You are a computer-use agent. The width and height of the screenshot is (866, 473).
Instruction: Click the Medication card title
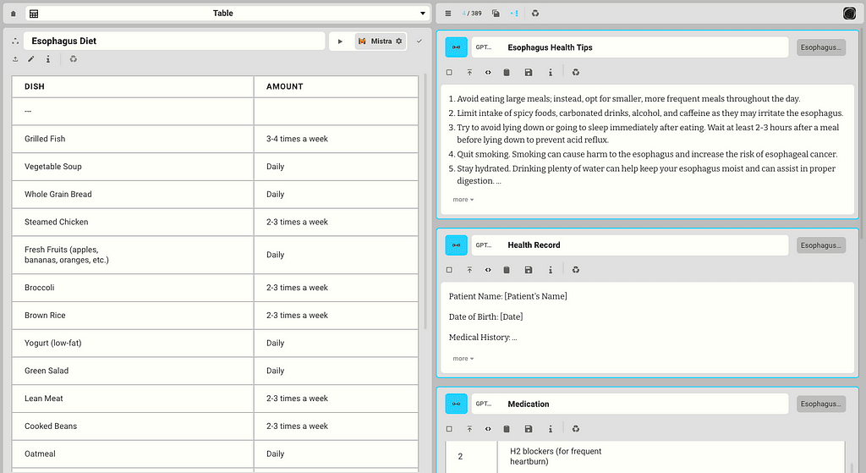click(x=528, y=404)
